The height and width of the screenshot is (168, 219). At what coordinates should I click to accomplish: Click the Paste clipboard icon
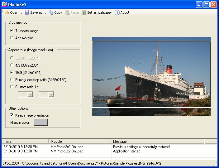67,12
